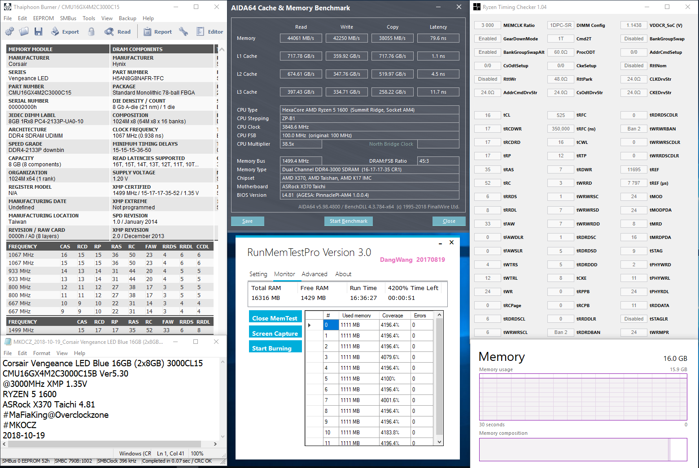Click the padlock icon in Thaiphoon Burner toolbar
The width and height of the screenshot is (699, 468).
(x=92, y=31)
